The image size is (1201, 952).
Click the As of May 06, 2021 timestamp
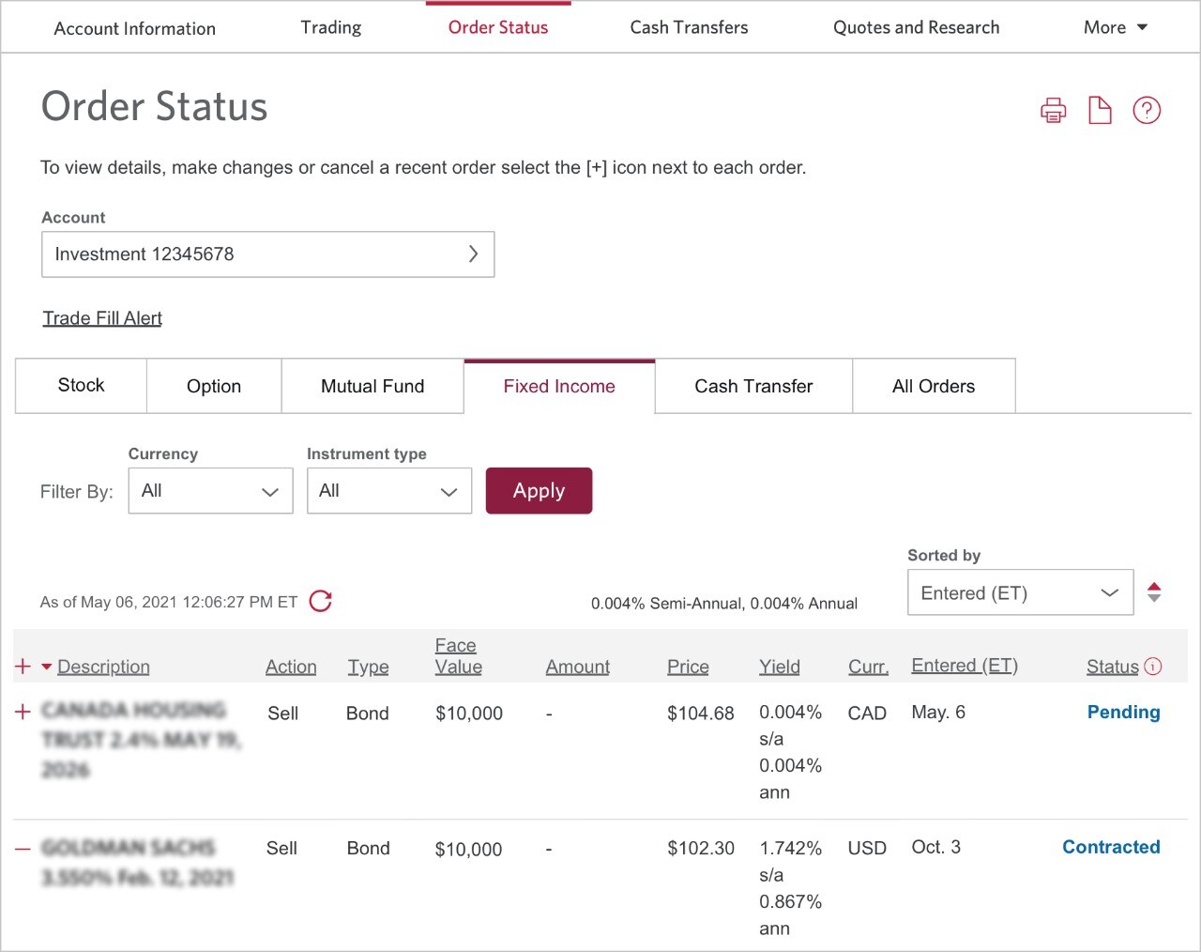pos(169,602)
